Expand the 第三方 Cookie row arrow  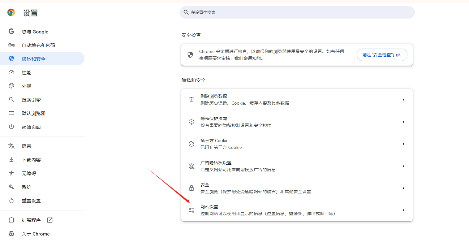tap(403, 144)
